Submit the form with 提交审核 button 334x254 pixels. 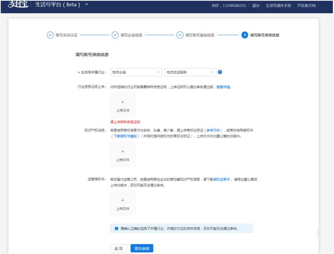(x=142, y=248)
